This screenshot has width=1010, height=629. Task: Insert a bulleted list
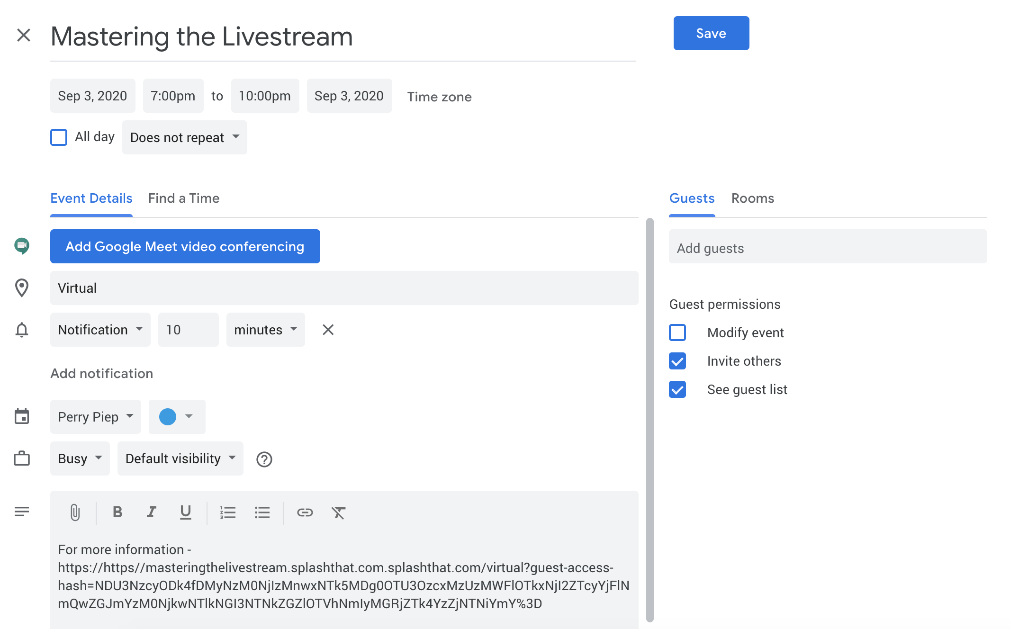point(262,512)
